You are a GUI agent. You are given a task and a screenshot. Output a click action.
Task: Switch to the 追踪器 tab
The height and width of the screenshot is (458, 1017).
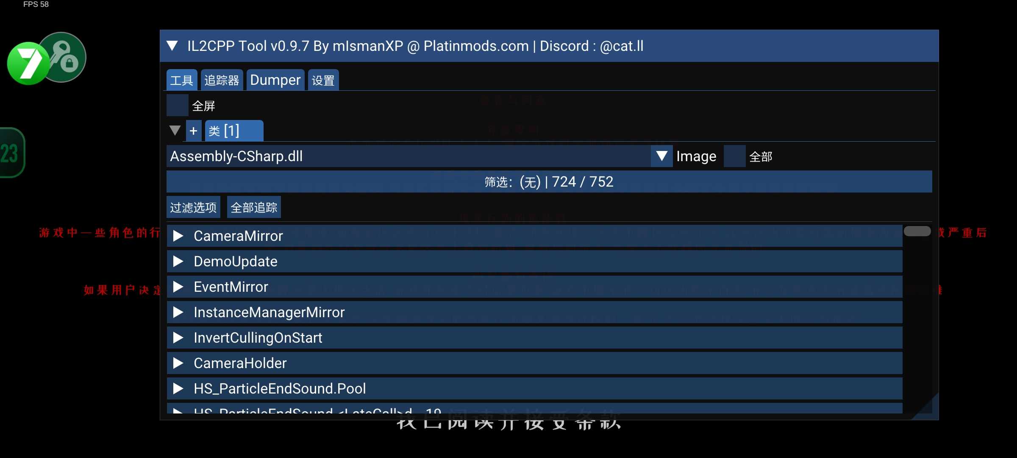click(222, 80)
